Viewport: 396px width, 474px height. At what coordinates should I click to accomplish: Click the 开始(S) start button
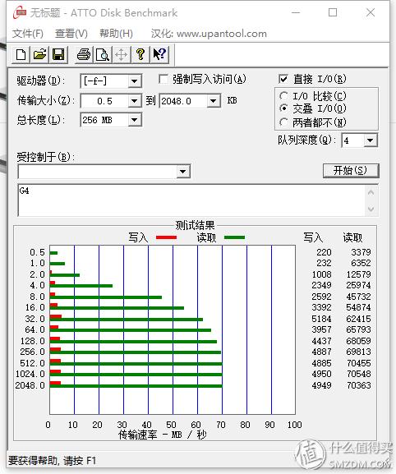pyautogui.click(x=351, y=171)
